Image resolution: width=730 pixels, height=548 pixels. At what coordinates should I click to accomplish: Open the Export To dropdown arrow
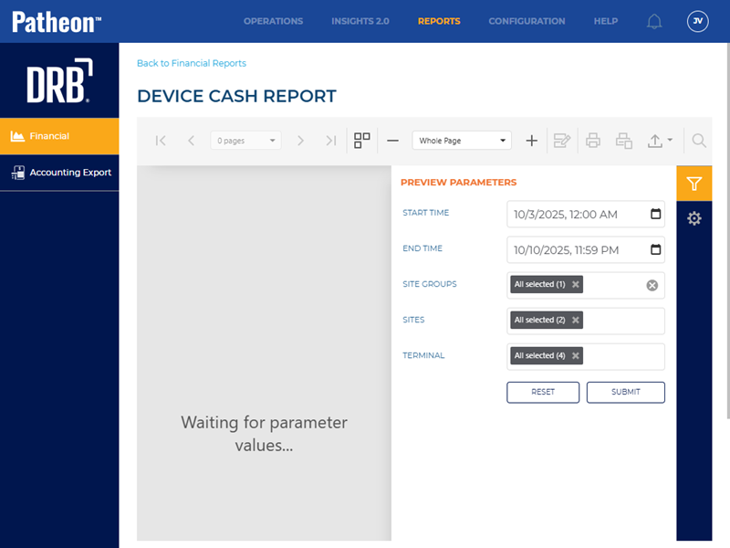coord(670,141)
